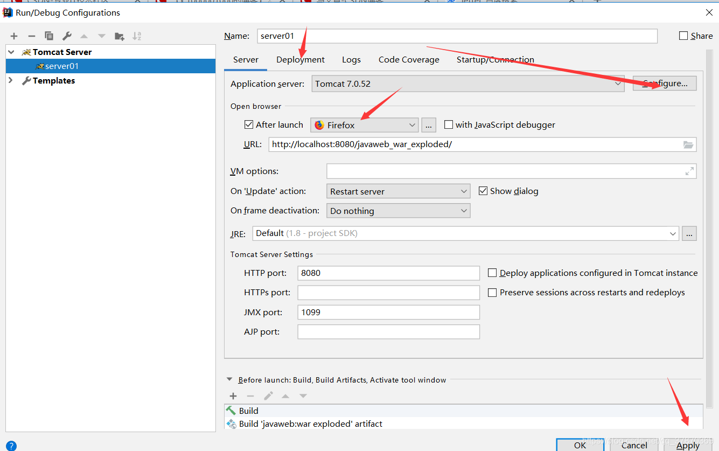Click the Name field containing server01
This screenshot has height=451, width=719.
[457, 36]
